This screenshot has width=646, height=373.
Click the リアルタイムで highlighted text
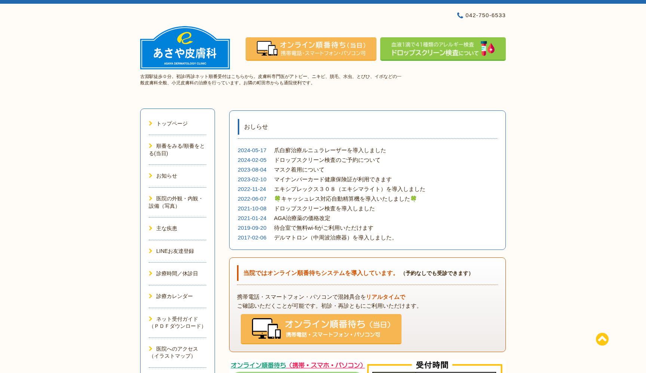pos(385,297)
